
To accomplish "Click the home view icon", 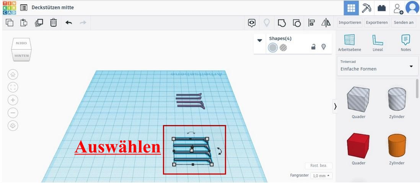I will (13, 75).
